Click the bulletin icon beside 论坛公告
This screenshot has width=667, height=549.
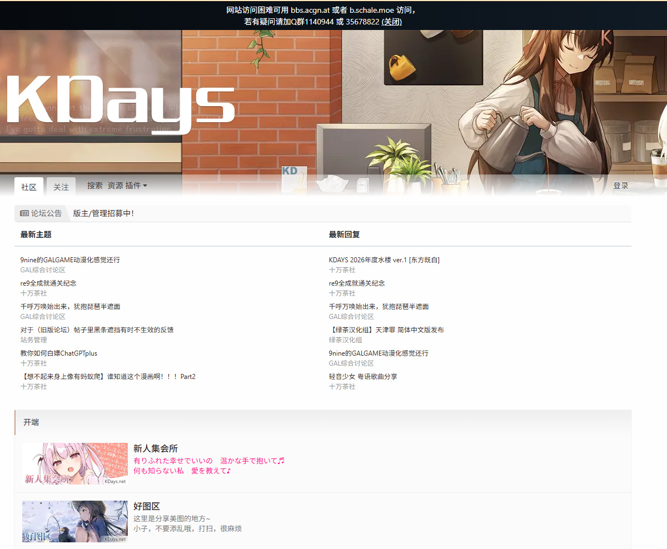(x=23, y=213)
